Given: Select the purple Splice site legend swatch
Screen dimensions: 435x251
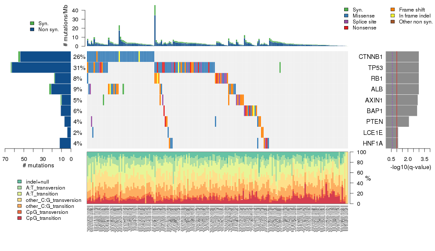Looking at the screenshot, I should 346,22.
